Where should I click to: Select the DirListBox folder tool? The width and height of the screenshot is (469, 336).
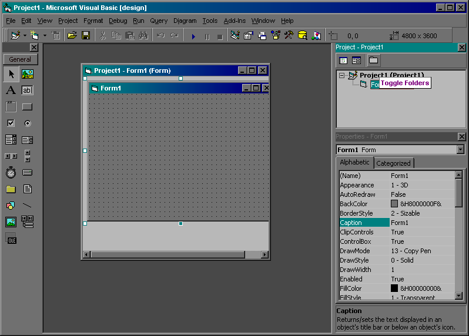tap(11, 189)
